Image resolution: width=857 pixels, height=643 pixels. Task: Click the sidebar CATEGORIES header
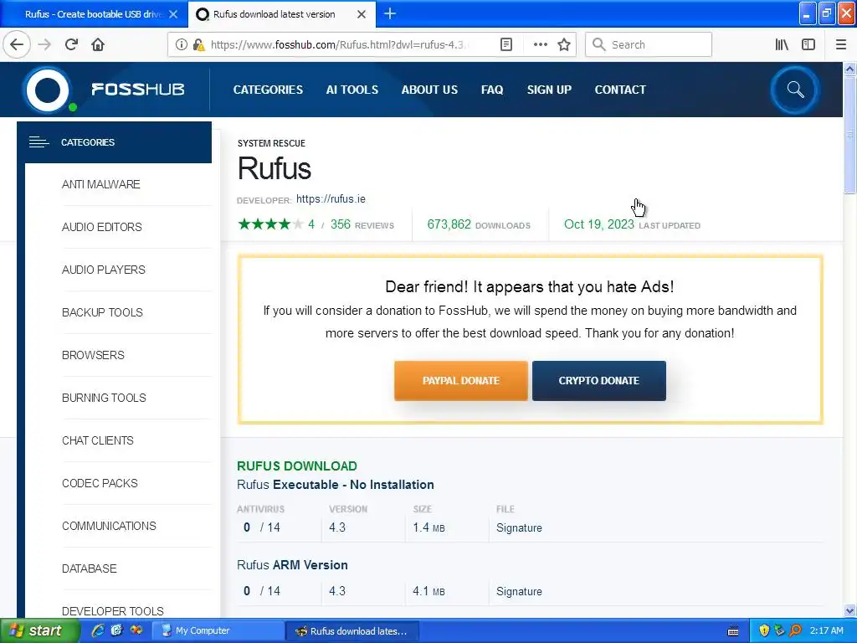click(114, 142)
